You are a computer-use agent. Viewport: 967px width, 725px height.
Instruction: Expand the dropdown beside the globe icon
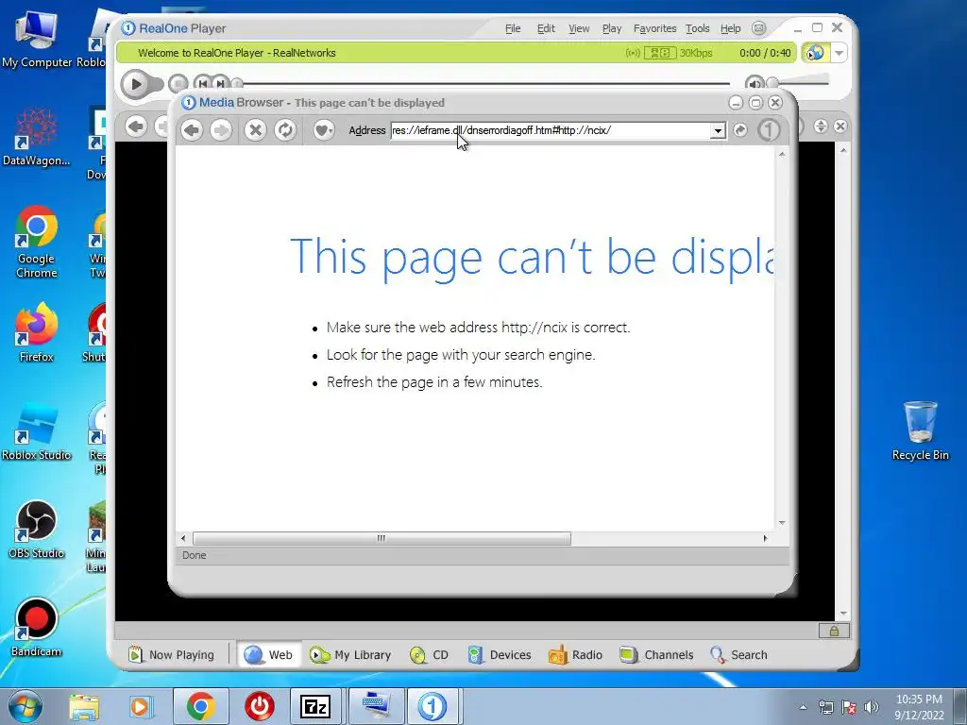coord(839,53)
